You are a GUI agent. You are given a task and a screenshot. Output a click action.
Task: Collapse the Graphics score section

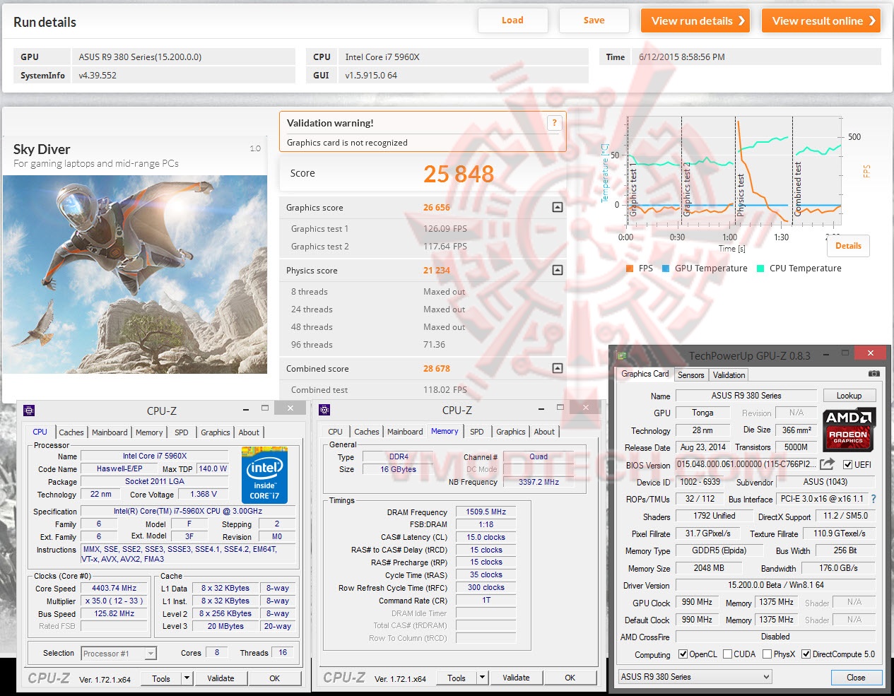point(558,207)
